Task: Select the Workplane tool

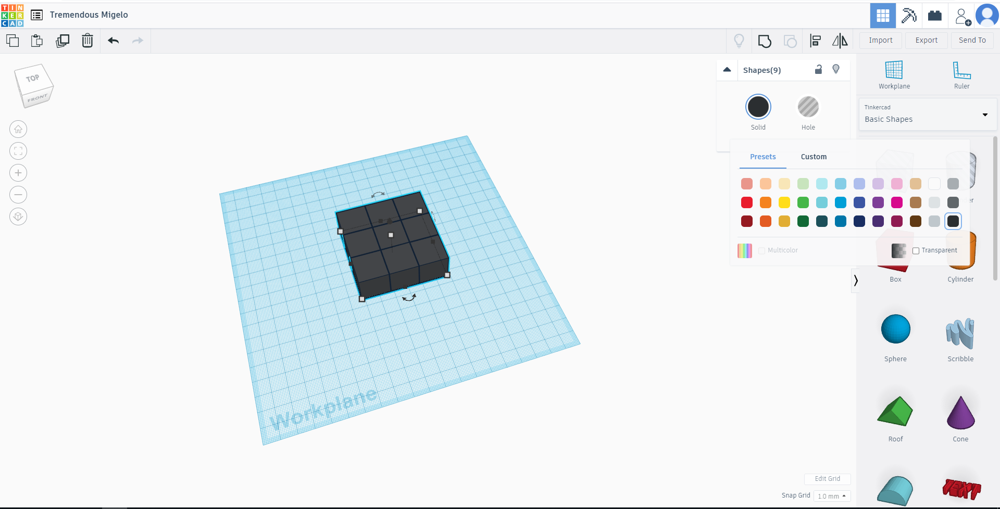Action: click(x=894, y=75)
